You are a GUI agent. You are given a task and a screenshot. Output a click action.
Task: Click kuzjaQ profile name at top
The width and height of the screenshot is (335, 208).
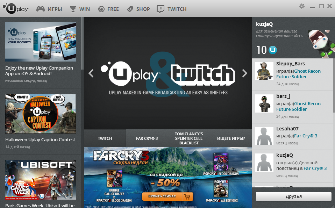pyautogui.click(x=264, y=24)
